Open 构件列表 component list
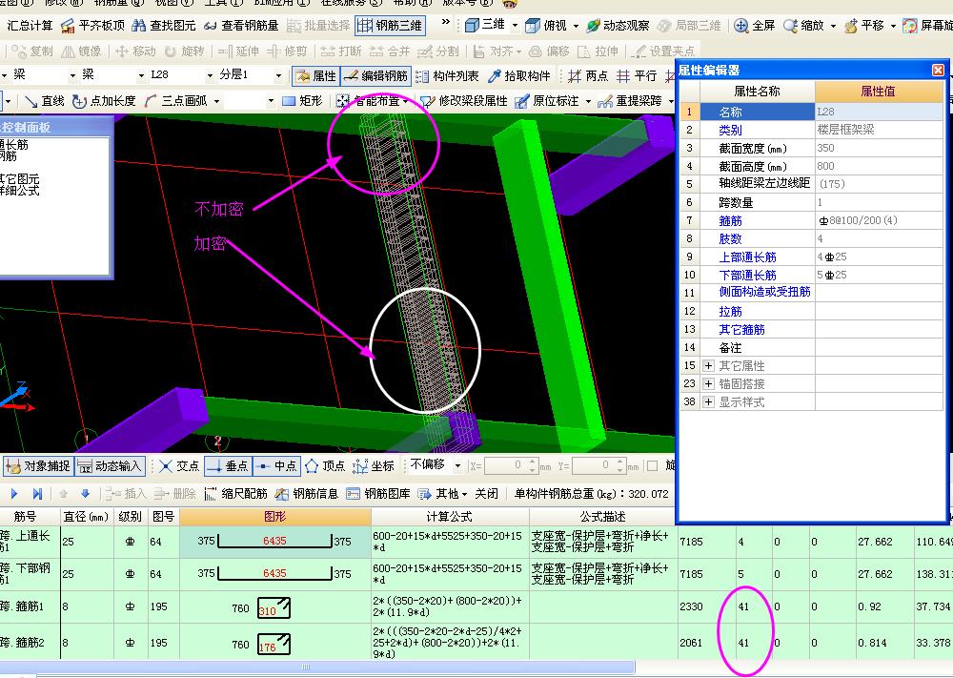The height and width of the screenshot is (678, 953). tap(447, 76)
